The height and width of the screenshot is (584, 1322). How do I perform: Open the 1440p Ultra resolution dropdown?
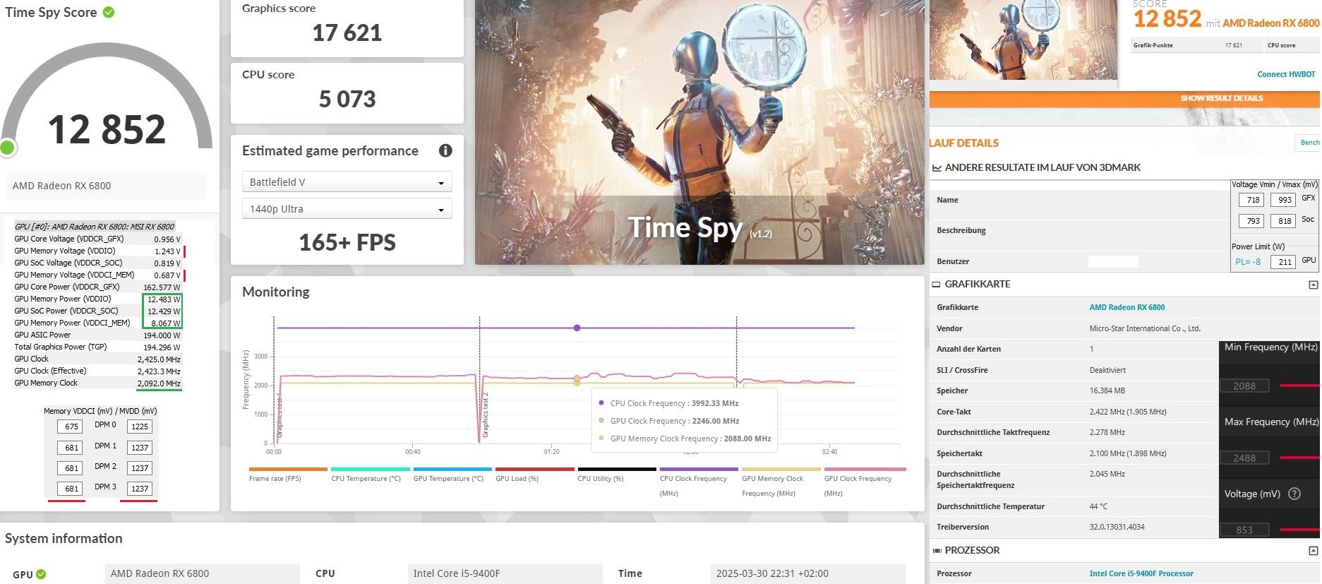(x=347, y=209)
